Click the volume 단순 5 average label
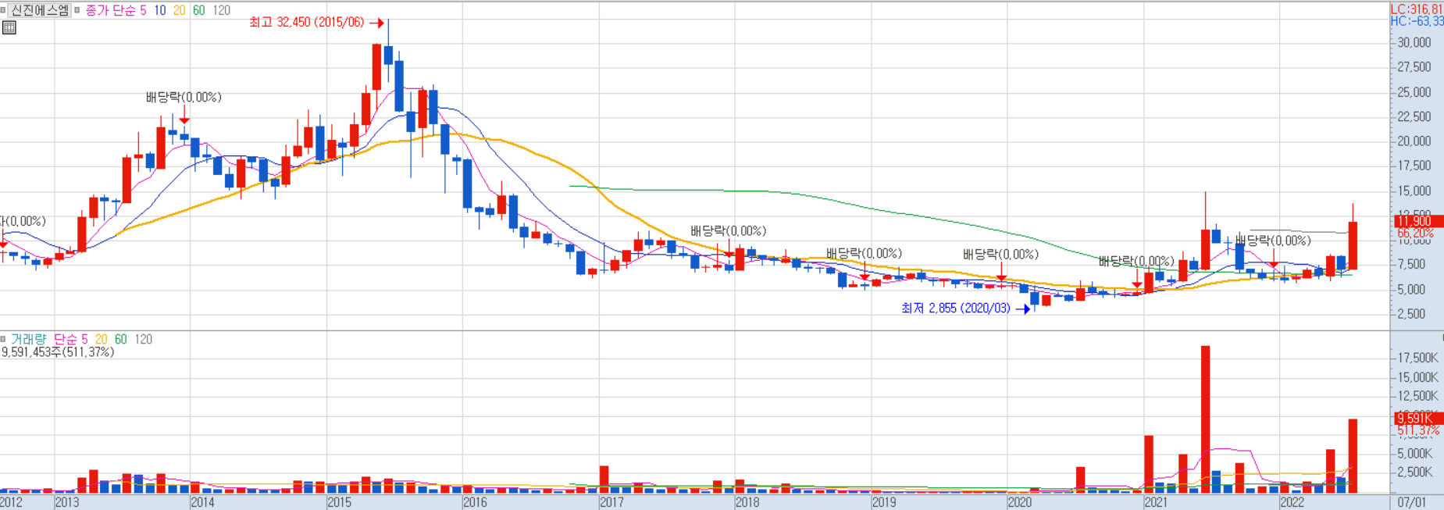This screenshot has height=510, width=1444. [70, 339]
